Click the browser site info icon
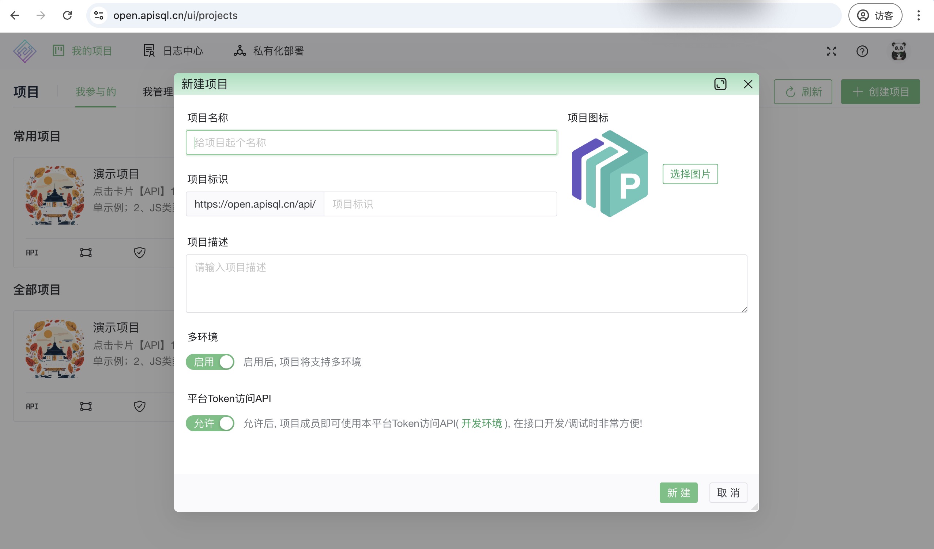This screenshot has height=549, width=934. (x=99, y=16)
